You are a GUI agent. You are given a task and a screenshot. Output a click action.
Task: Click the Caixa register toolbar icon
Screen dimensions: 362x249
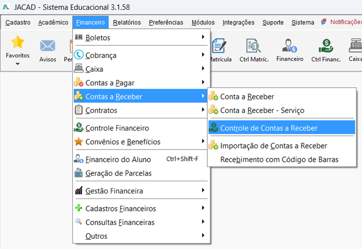(356, 45)
